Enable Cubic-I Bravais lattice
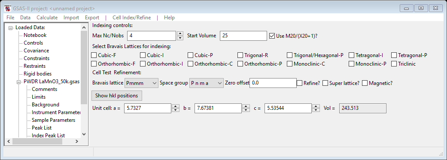447x160 pixels. click(143, 55)
